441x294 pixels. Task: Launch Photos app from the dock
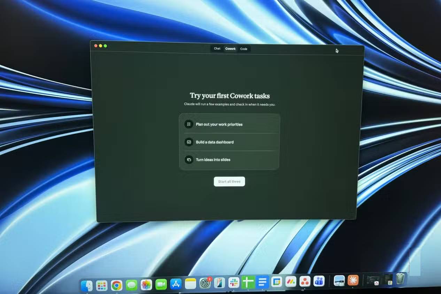(146, 285)
